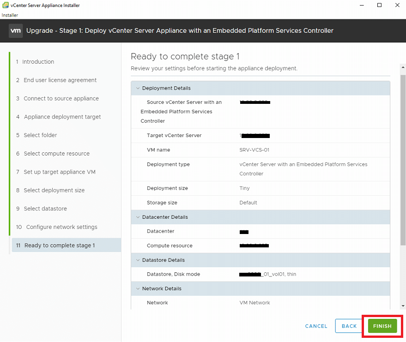Open Configure network settings step
Screen dimensions: 406x342
56,227
